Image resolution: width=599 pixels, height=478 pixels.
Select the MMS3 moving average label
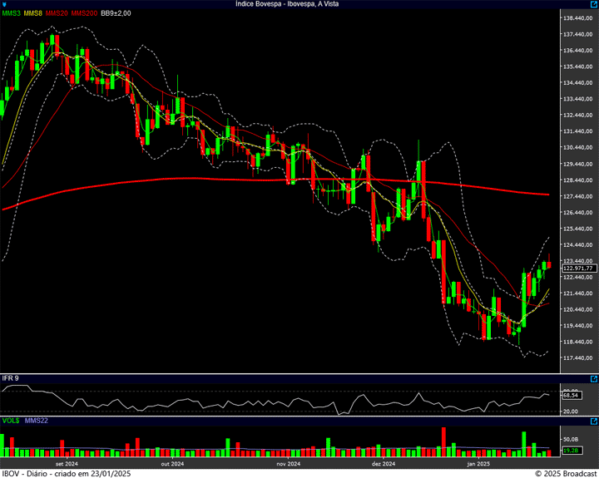(12, 13)
